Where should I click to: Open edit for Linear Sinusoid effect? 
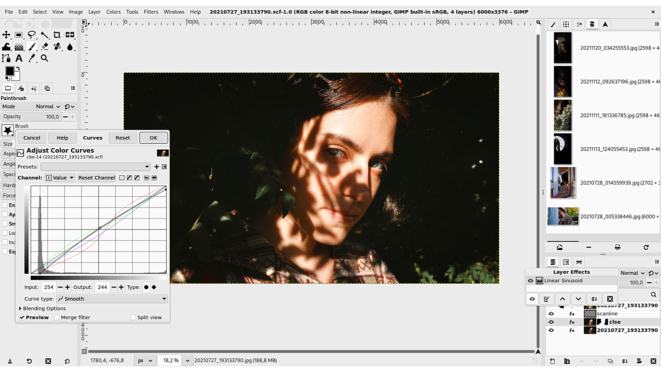[x=546, y=299]
